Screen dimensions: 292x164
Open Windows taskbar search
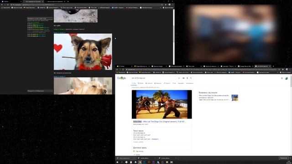pyautogui.click(x=122, y=162)
